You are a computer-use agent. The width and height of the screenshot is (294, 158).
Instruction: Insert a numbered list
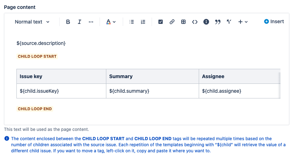click(x=143, y=22)
